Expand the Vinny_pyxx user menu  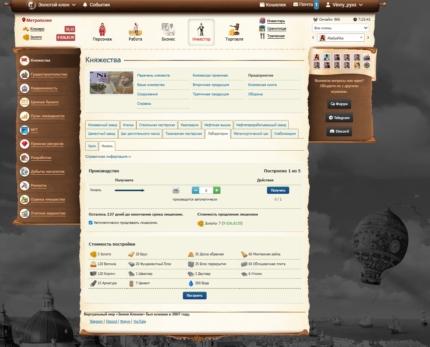pyautogui.click(x=344, y=5)
